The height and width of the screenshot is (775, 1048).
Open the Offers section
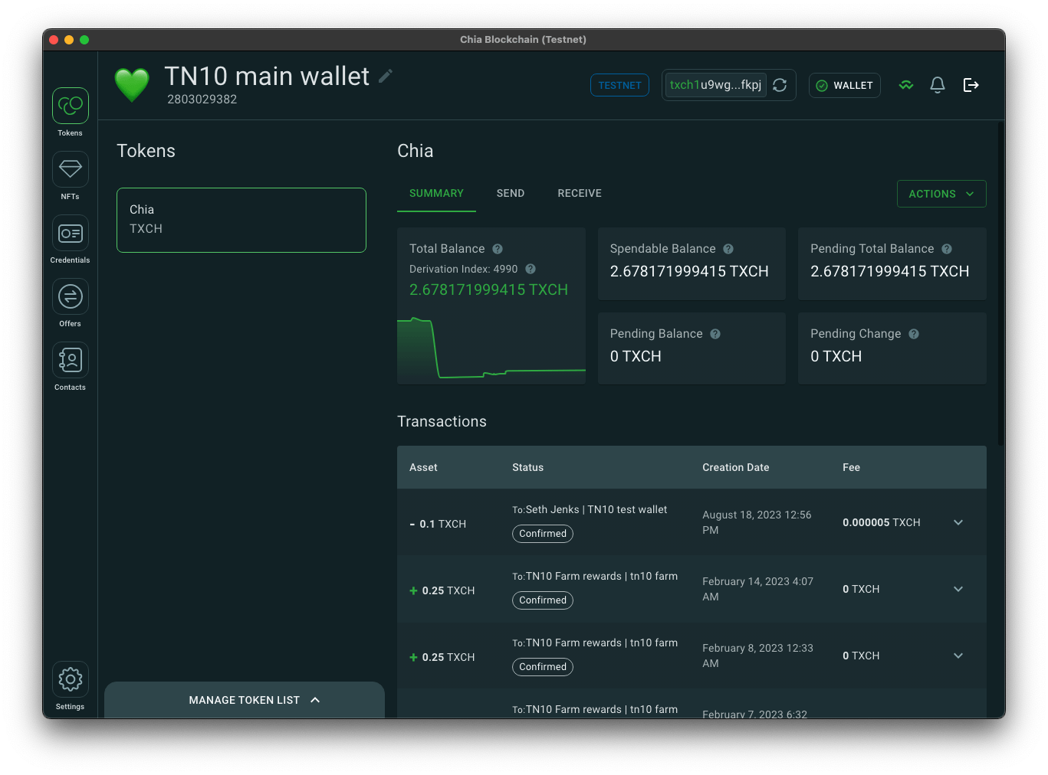point(71,296)
